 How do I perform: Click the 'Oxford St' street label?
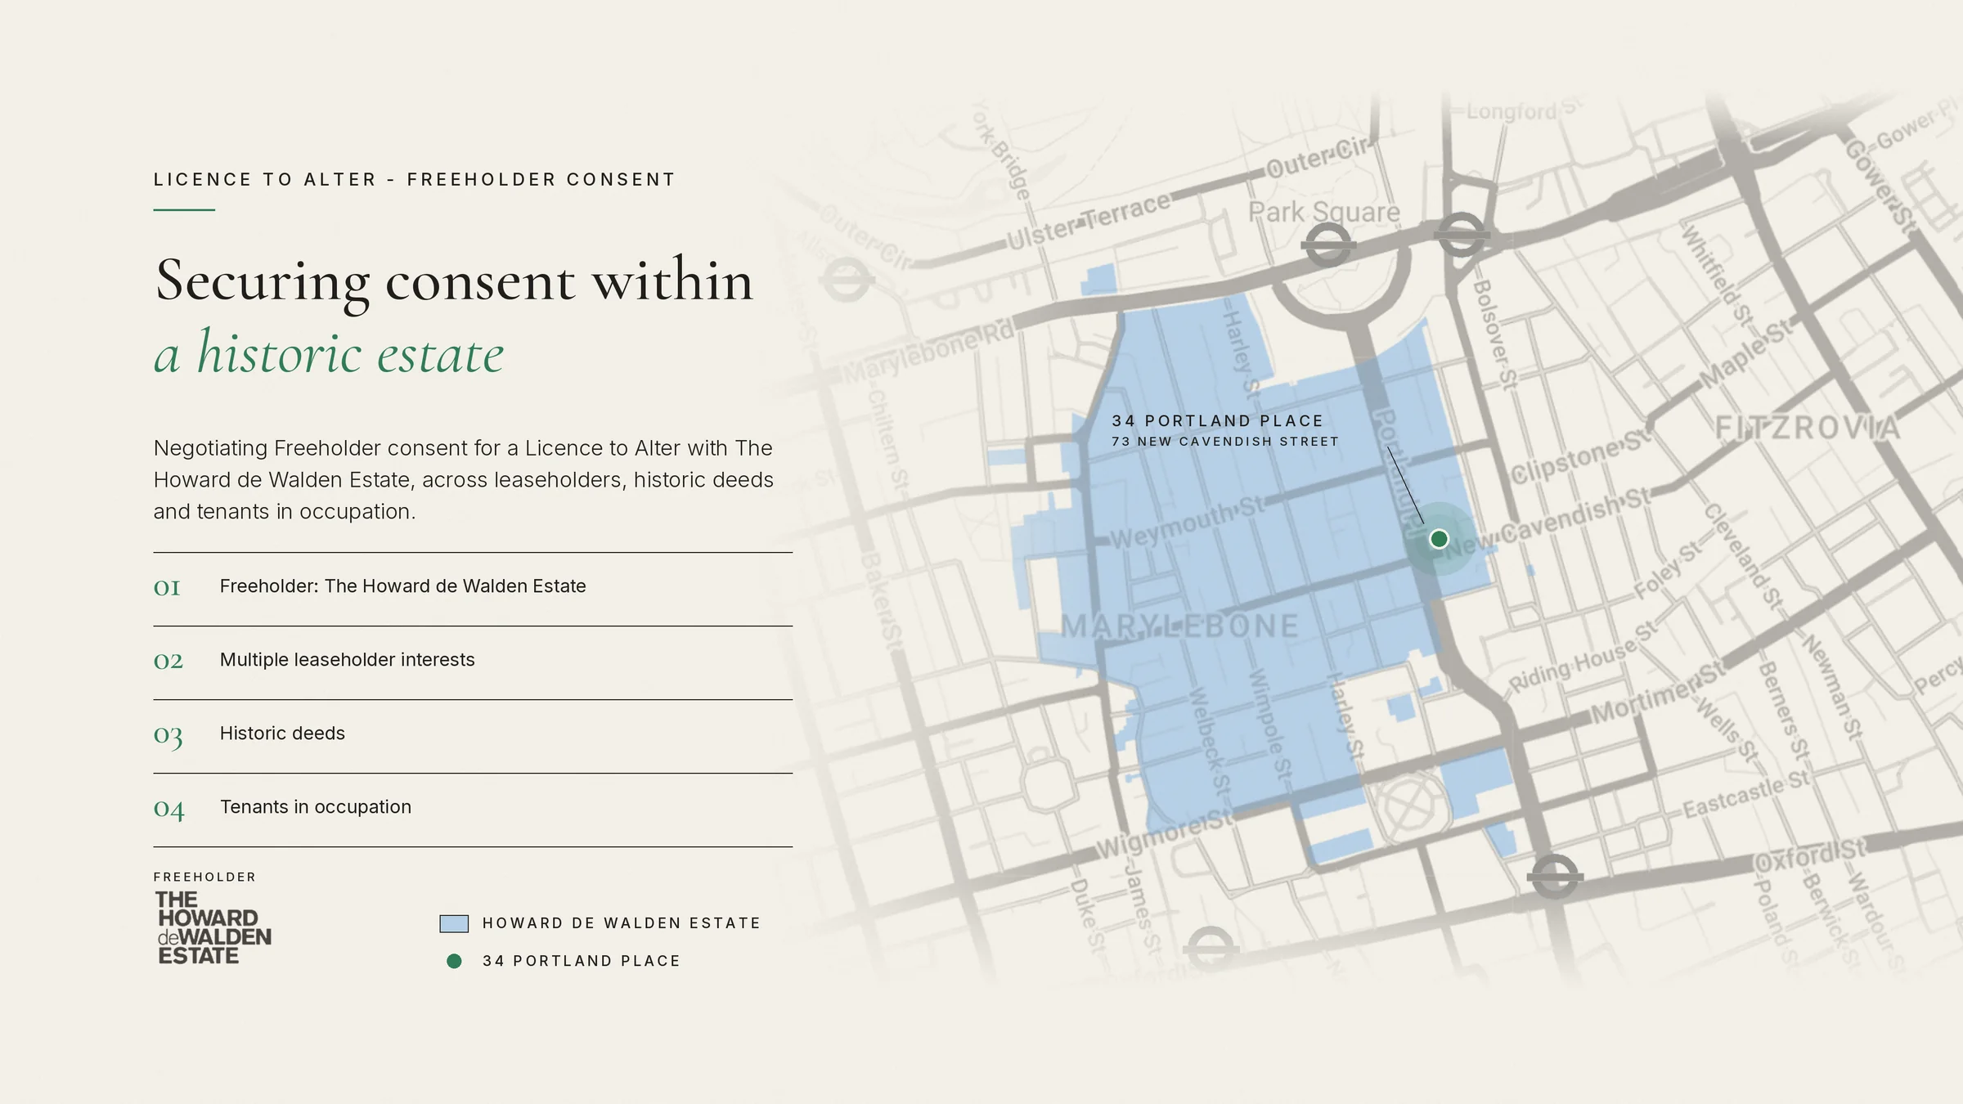pos(1810,856)
